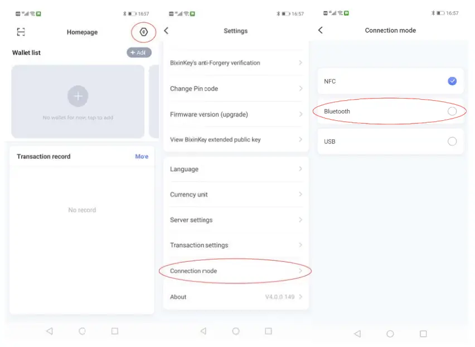Tap recent apps square on Connection mode screen

pyautogui.click(x=423, y=334)
